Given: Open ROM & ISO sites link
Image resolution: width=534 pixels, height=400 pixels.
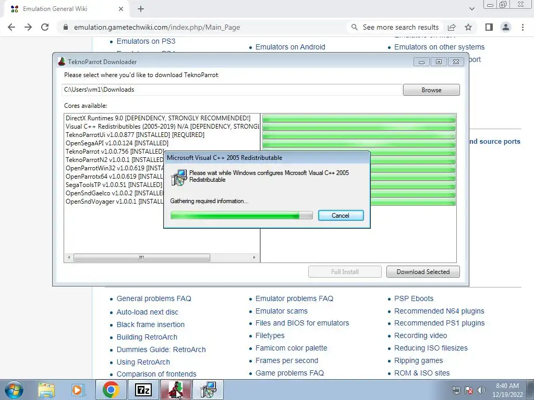Looking at the screenshot, I should click(x=422, y=373).
